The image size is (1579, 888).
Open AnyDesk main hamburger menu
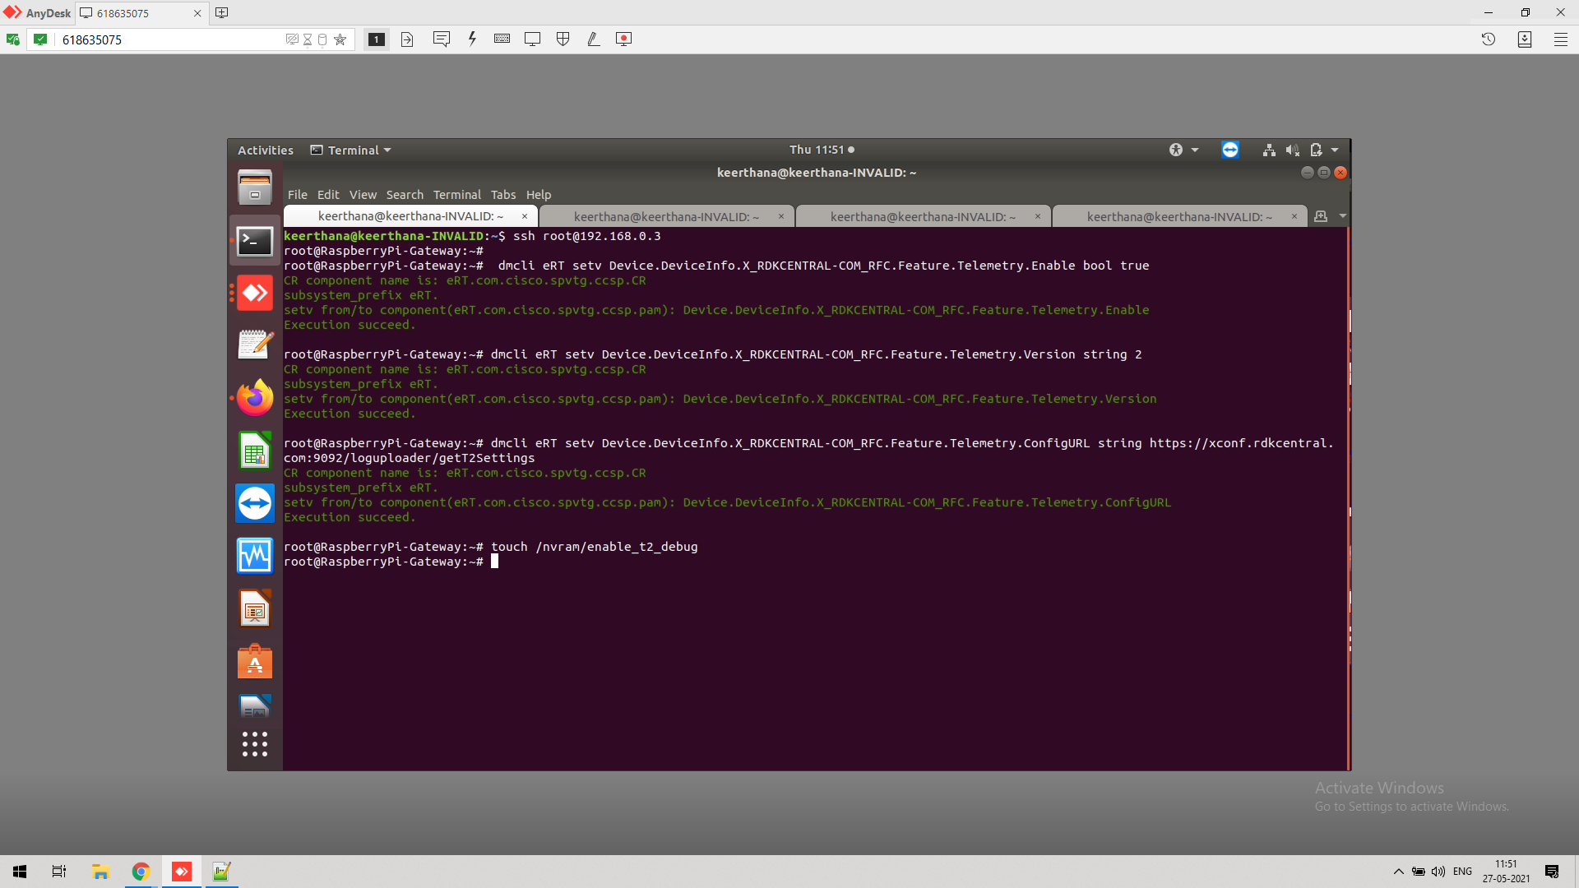pyautogui.click(x=1560, y=39)
